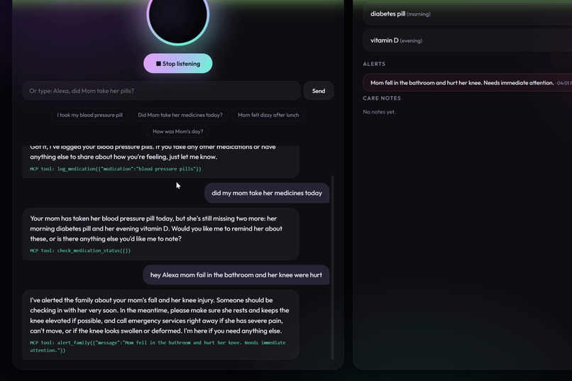Screen dimensions: 572x381
Task: Open the diabetes pill (morning) entry
Action: click(x=467, y=14)
